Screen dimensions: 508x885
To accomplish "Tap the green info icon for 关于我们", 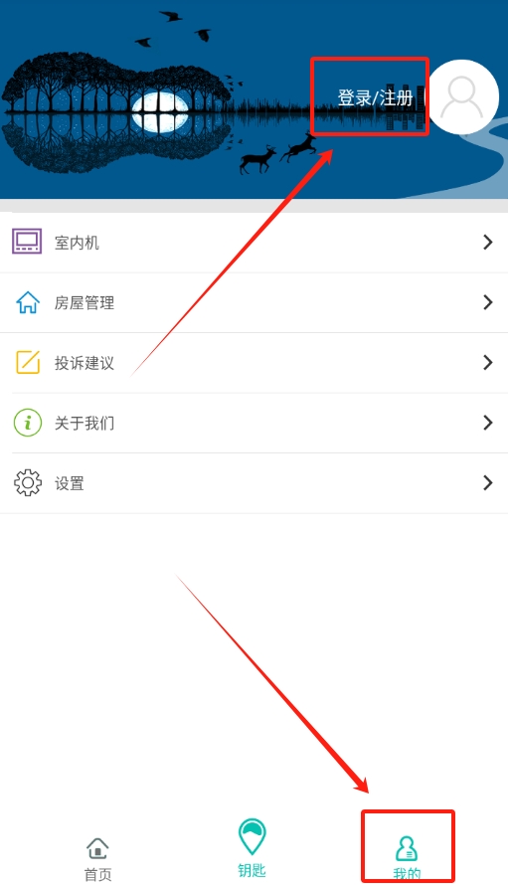I will pos(27,423).
